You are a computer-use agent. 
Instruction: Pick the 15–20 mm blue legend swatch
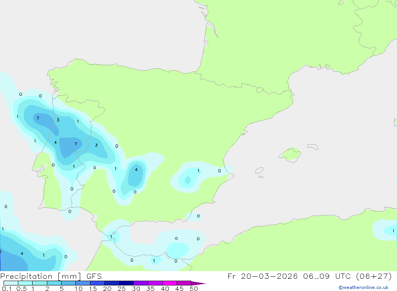[97, 283]
